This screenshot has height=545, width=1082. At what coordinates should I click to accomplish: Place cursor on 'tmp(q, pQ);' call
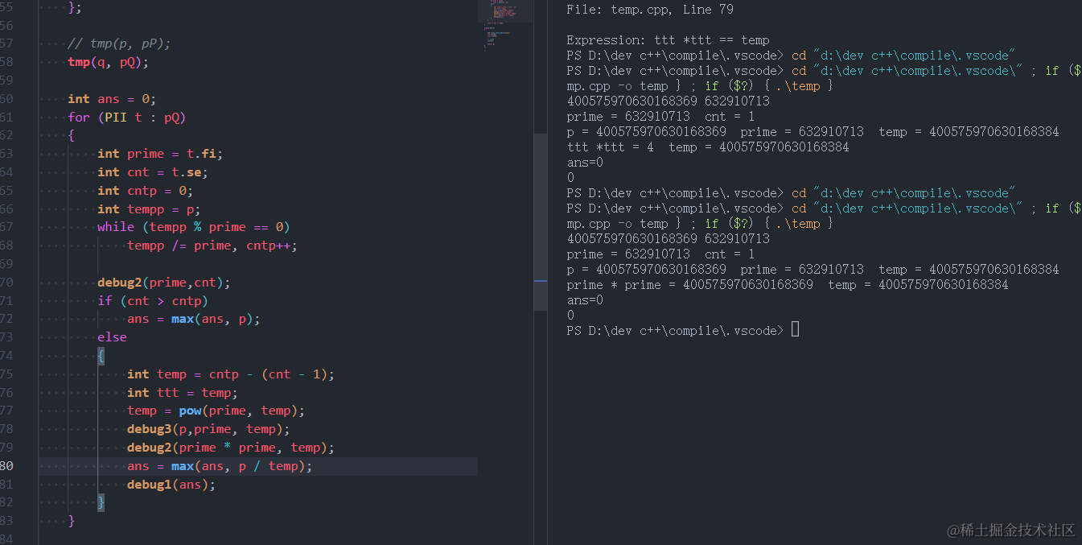pos(108,62)
